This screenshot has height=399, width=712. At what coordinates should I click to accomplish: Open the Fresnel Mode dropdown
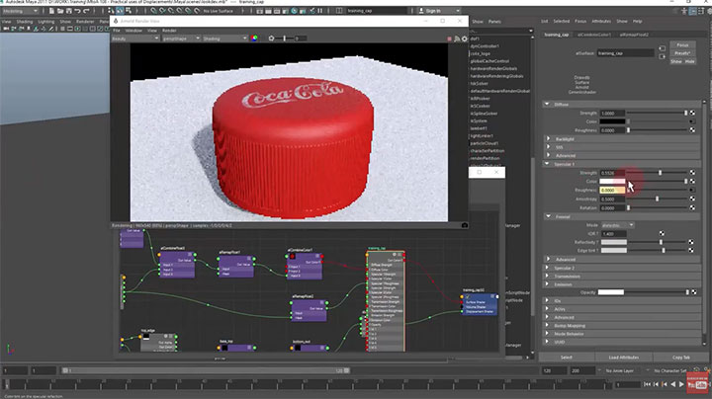pos(617,225)
